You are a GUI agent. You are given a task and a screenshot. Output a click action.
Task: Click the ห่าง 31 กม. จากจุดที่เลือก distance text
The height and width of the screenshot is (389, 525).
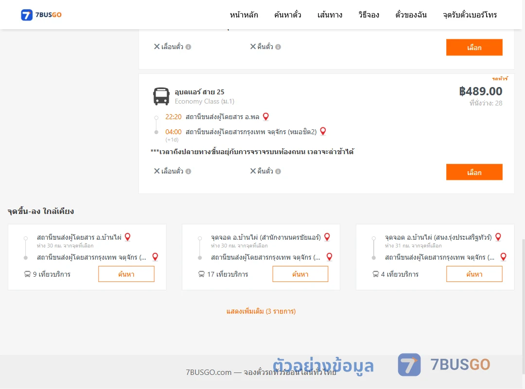coord(413,246)
